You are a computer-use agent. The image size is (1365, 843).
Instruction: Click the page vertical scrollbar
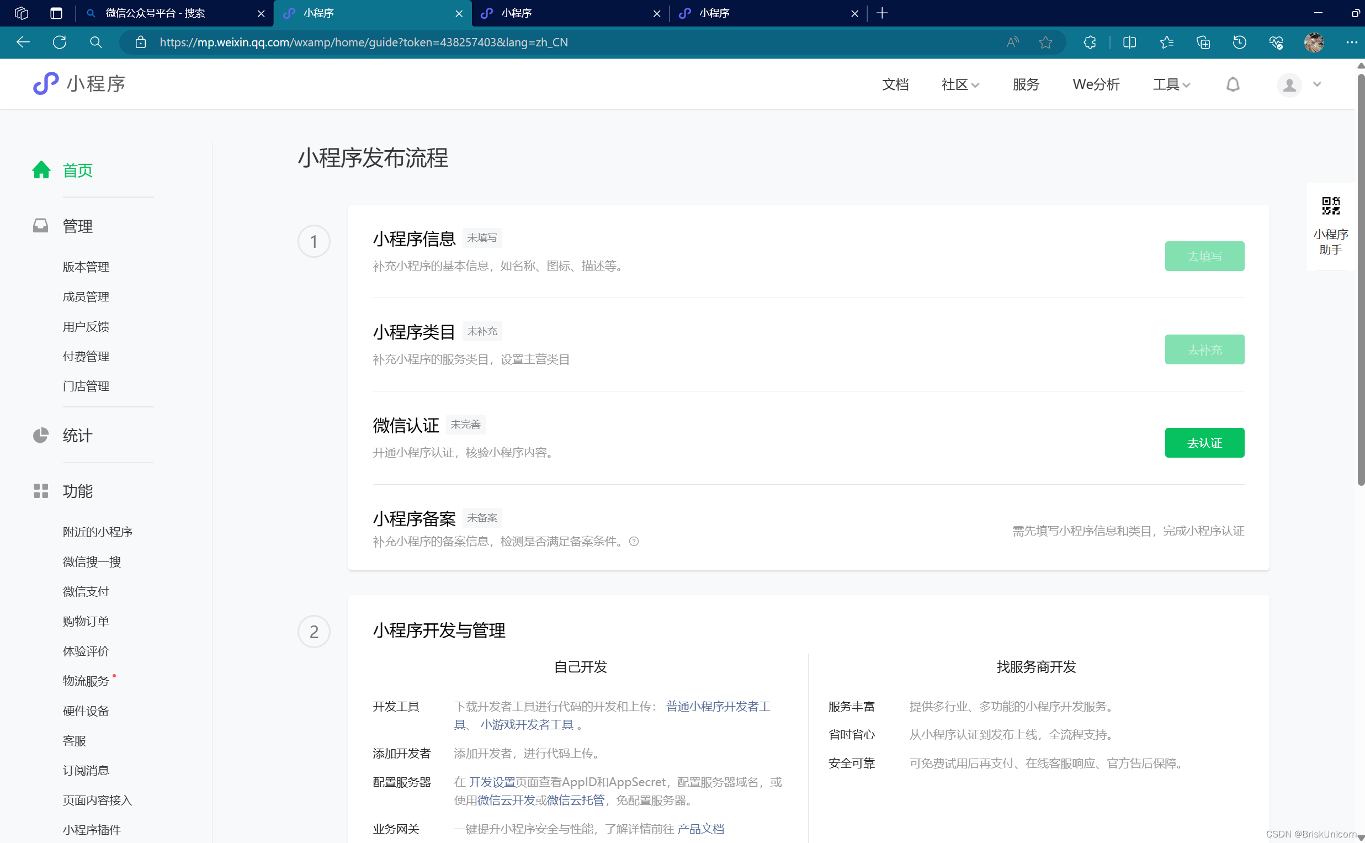[x=1360, y=279]
